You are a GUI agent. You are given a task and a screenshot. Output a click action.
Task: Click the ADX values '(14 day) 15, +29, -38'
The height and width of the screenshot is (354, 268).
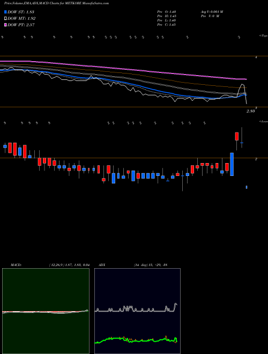(151, 265)
